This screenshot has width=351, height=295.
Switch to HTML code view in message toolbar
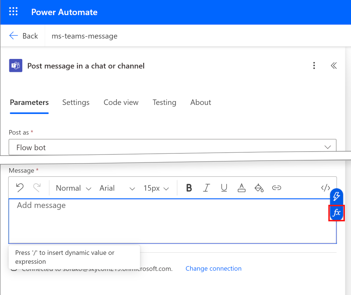pyautogui.click(x=325, y=188)
